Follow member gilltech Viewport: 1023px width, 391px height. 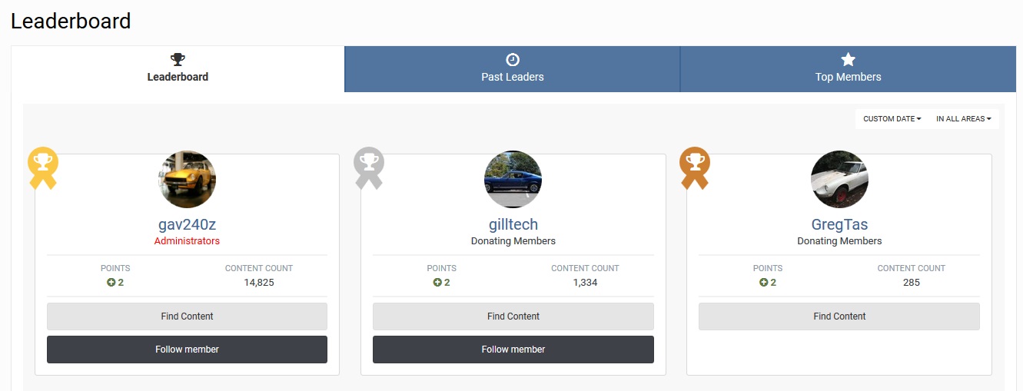click(513, 350)
